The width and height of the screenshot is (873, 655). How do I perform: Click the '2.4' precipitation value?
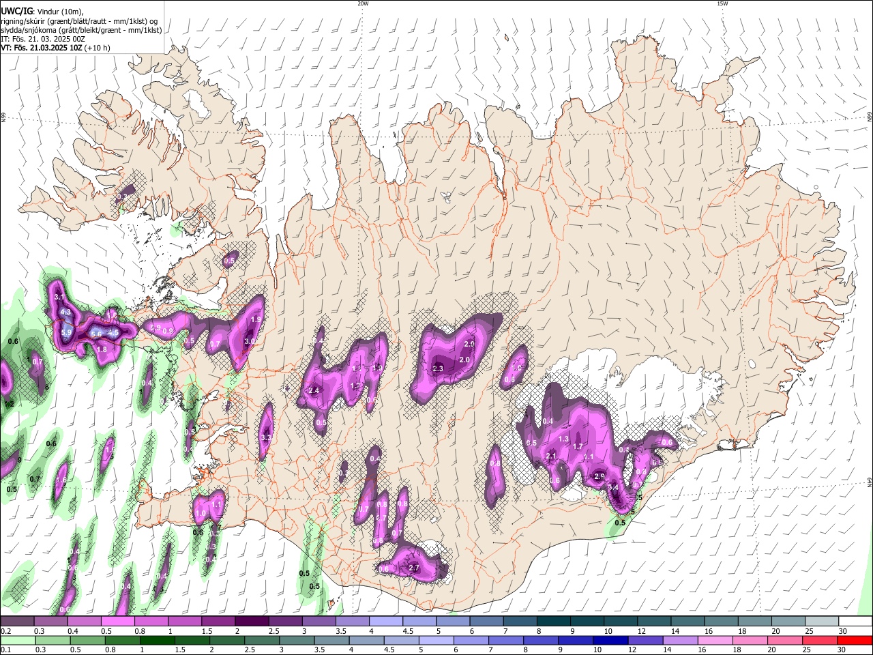[x=314, y=390]
